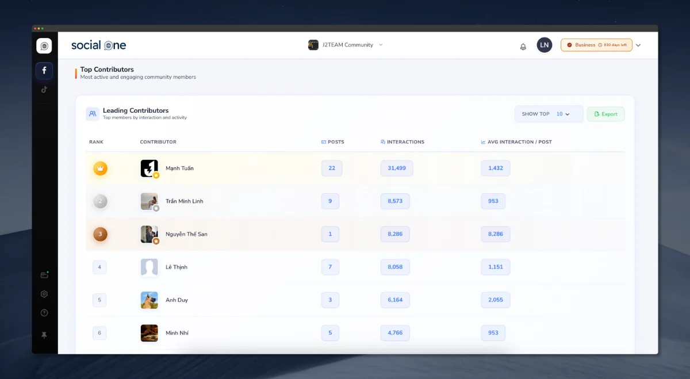Open the help icon in the sidebar

(44, 313)
